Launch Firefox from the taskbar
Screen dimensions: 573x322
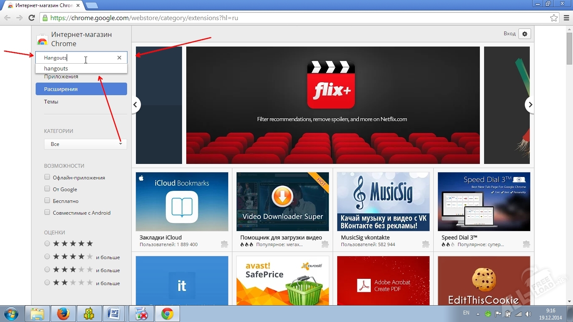[x=63, y=313]
